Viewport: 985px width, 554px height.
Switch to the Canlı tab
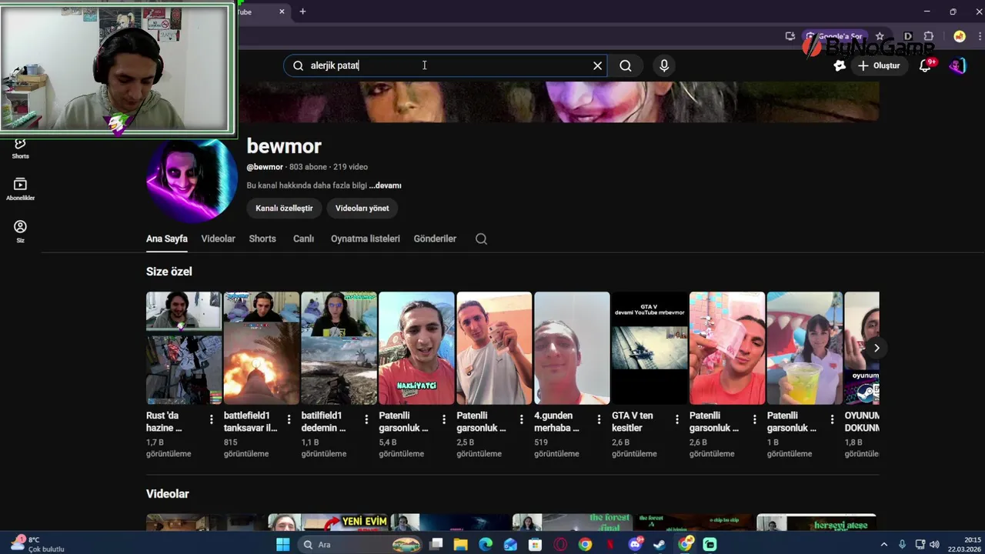[x=303, y=239]
